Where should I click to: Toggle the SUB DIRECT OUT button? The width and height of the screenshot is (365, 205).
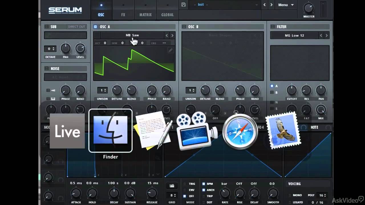[76, 26]
